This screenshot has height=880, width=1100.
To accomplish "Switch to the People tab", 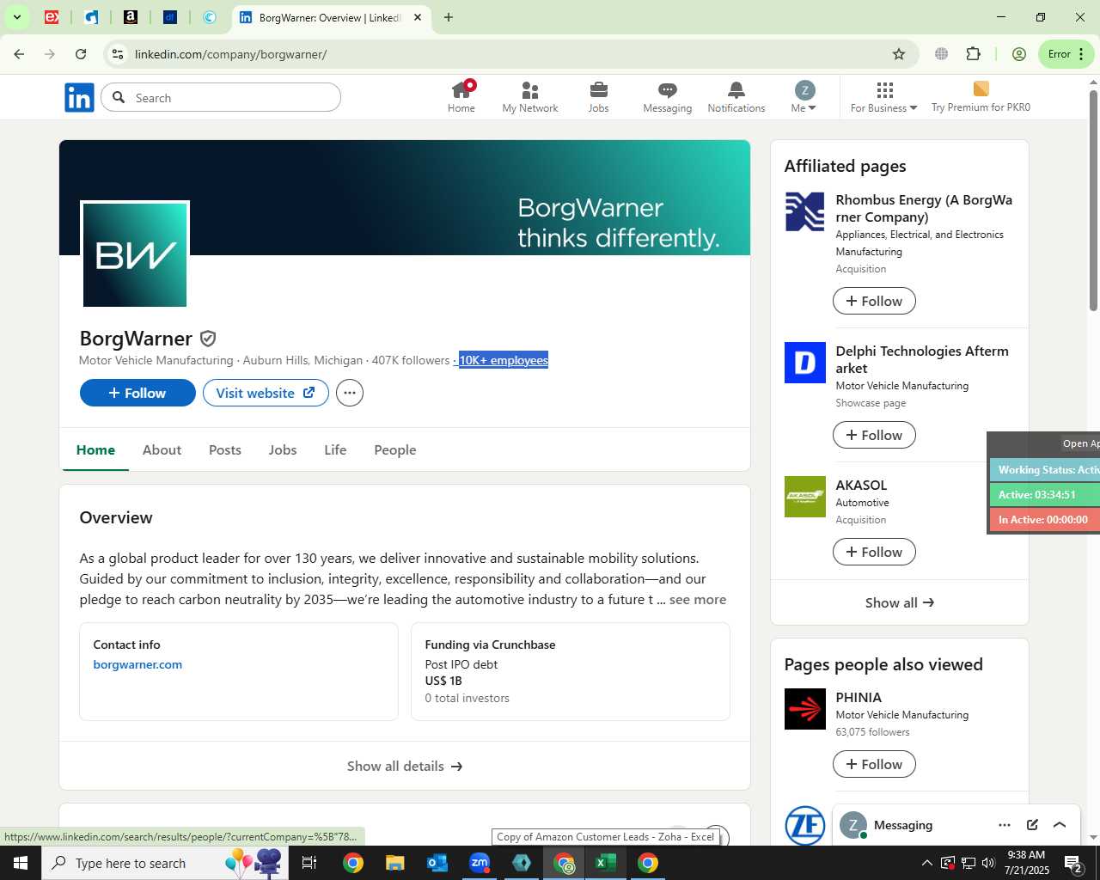I will point(395,450).
